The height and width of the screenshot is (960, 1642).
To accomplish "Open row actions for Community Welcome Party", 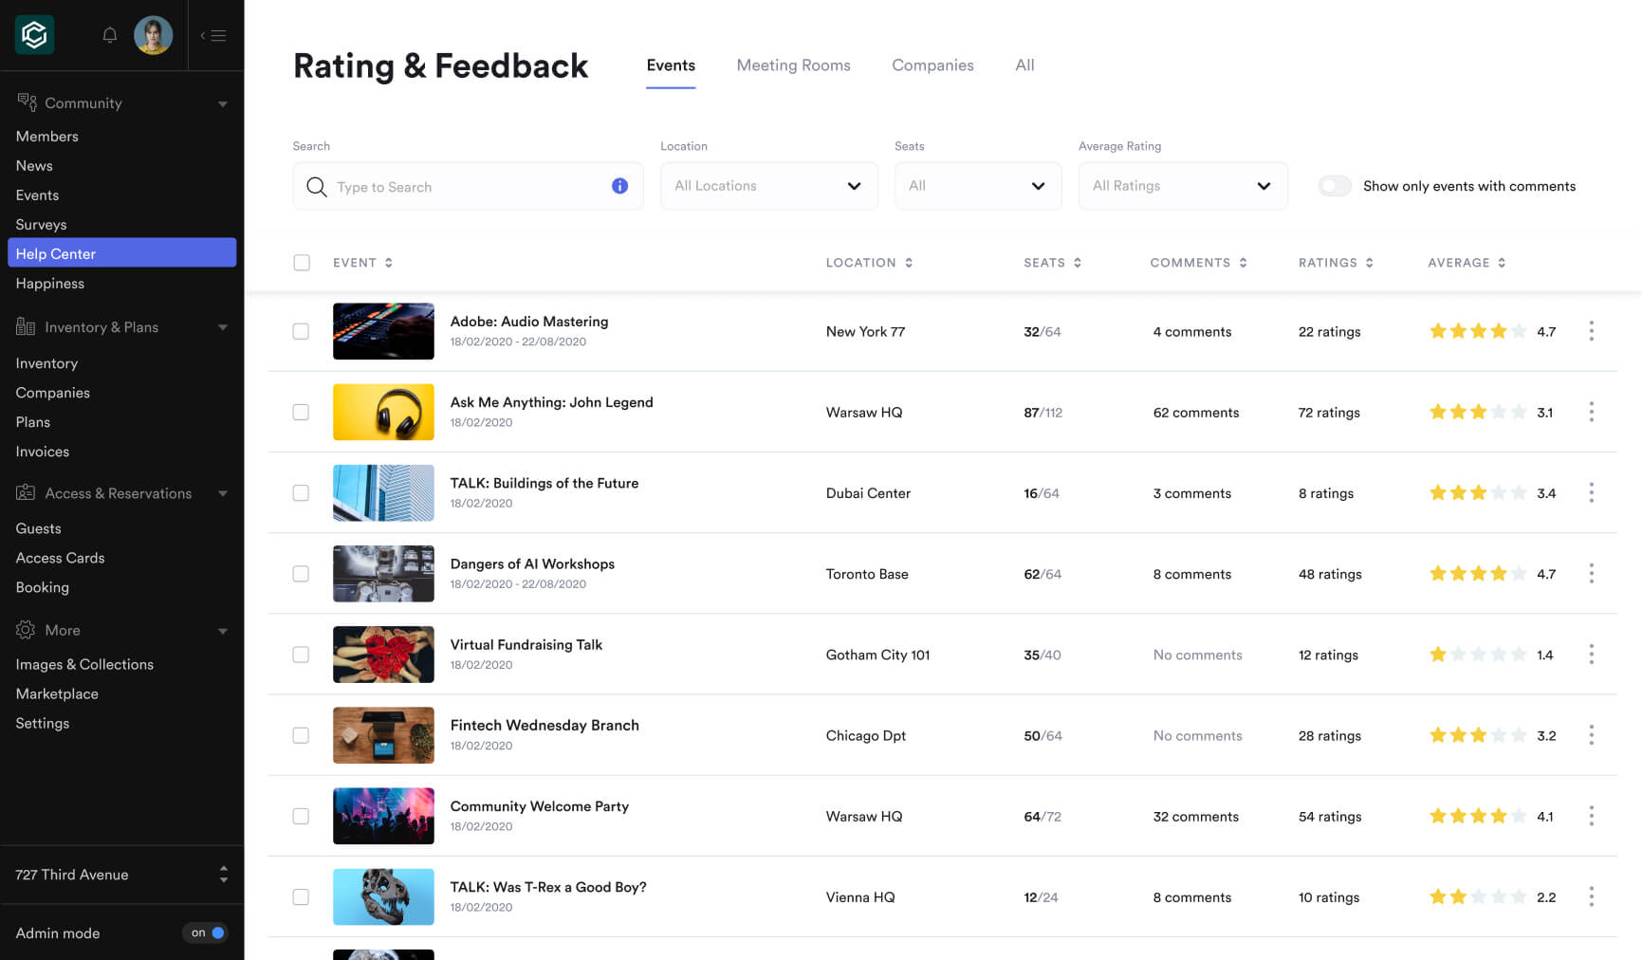I will point(1591,816).
